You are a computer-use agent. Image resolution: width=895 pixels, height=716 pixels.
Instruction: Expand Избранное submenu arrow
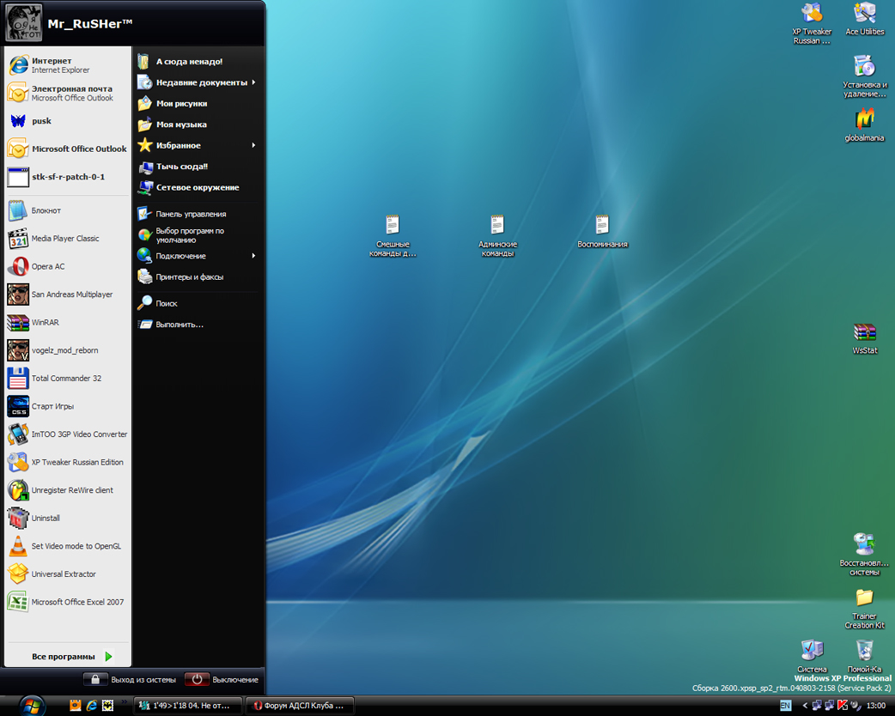click(253, 145)
